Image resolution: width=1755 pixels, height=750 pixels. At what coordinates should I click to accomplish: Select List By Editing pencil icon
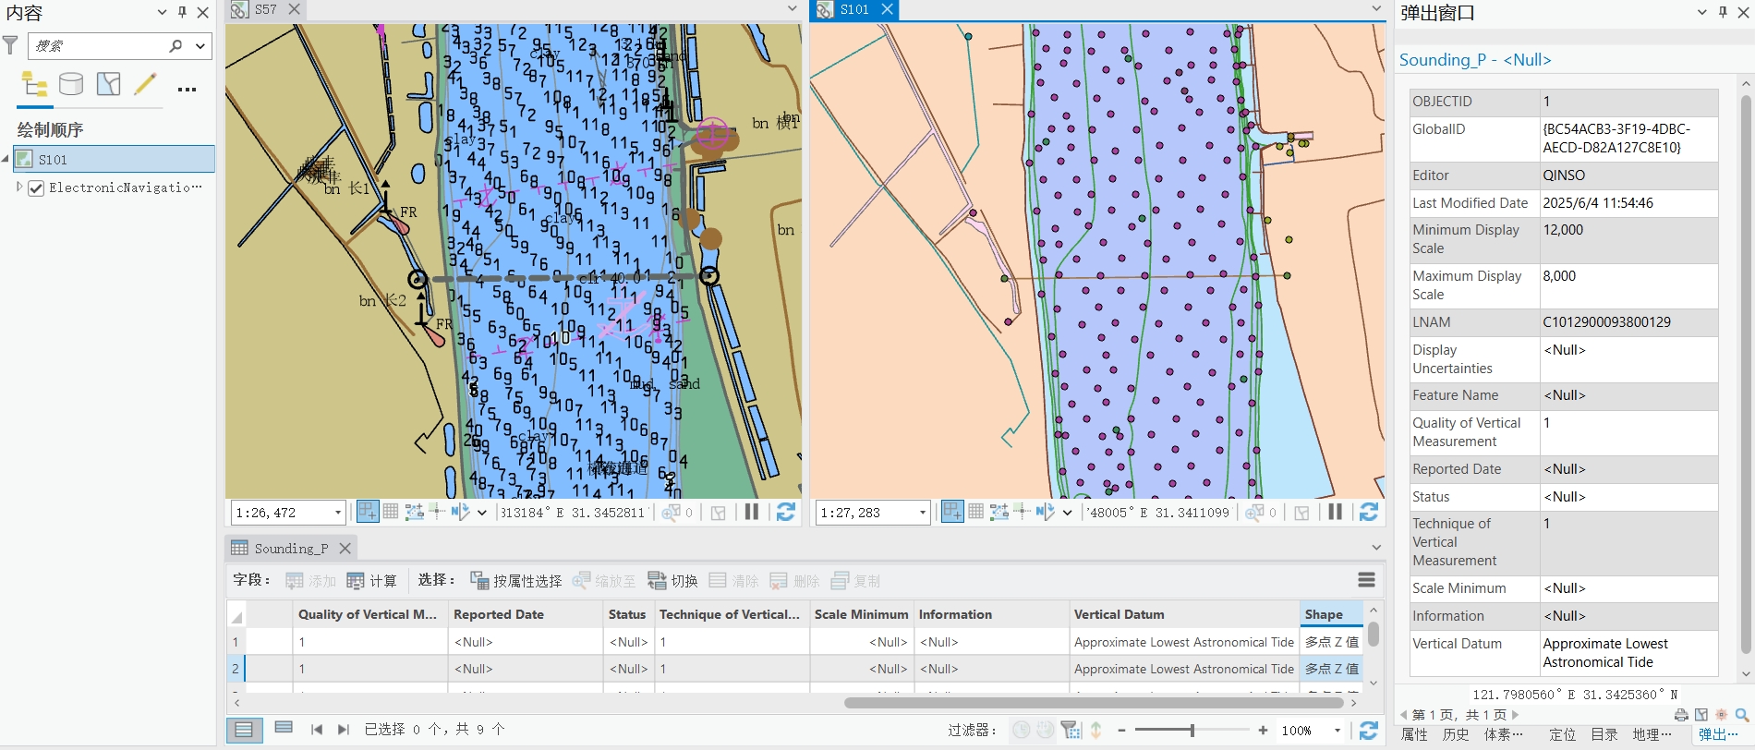(x=145, y=84)
